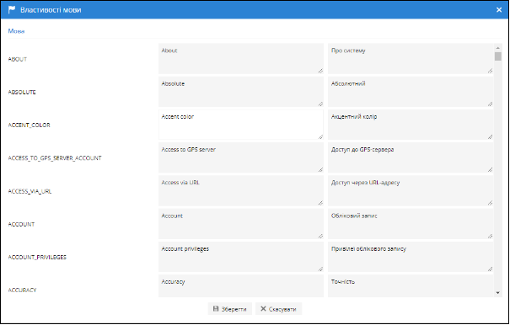
Task: Click the ACCOUNT_PRIVILEGES key label
Action: 37,257
